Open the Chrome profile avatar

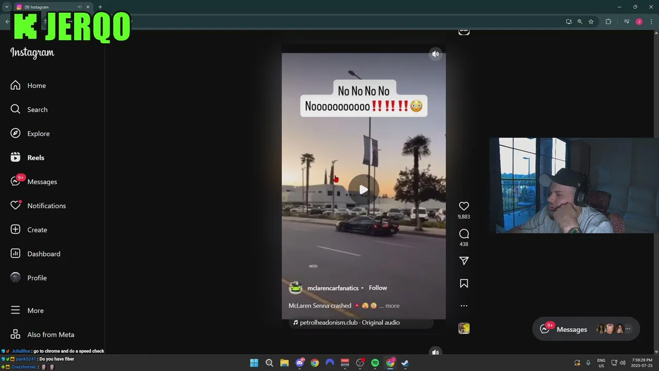639,22
